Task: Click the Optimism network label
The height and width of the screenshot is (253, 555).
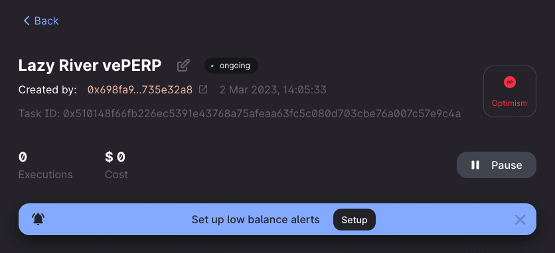Action: click(x=509, y=103)
